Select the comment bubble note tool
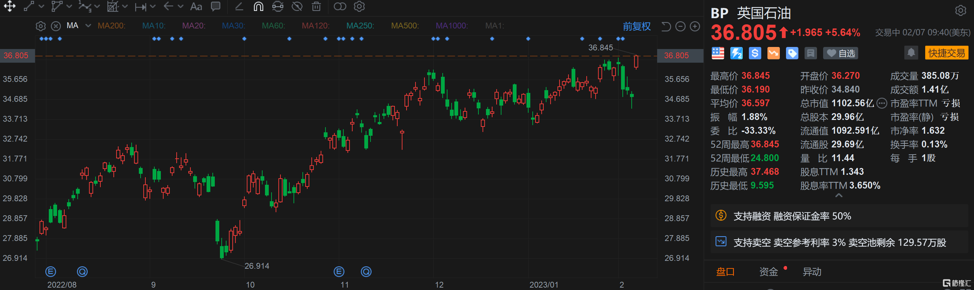 click(215, 7)
